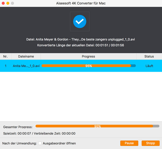Click the Nr. column header
Image resolution: width=162 pixels, height=149 pixels.
(5, 57)
